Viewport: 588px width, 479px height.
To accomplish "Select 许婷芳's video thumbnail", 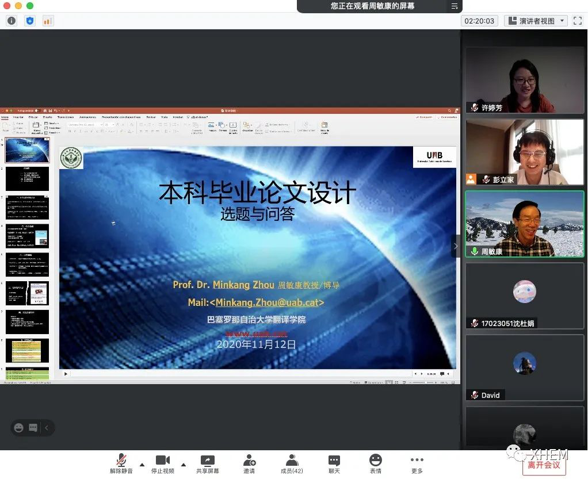I will (x=524, y=80).
